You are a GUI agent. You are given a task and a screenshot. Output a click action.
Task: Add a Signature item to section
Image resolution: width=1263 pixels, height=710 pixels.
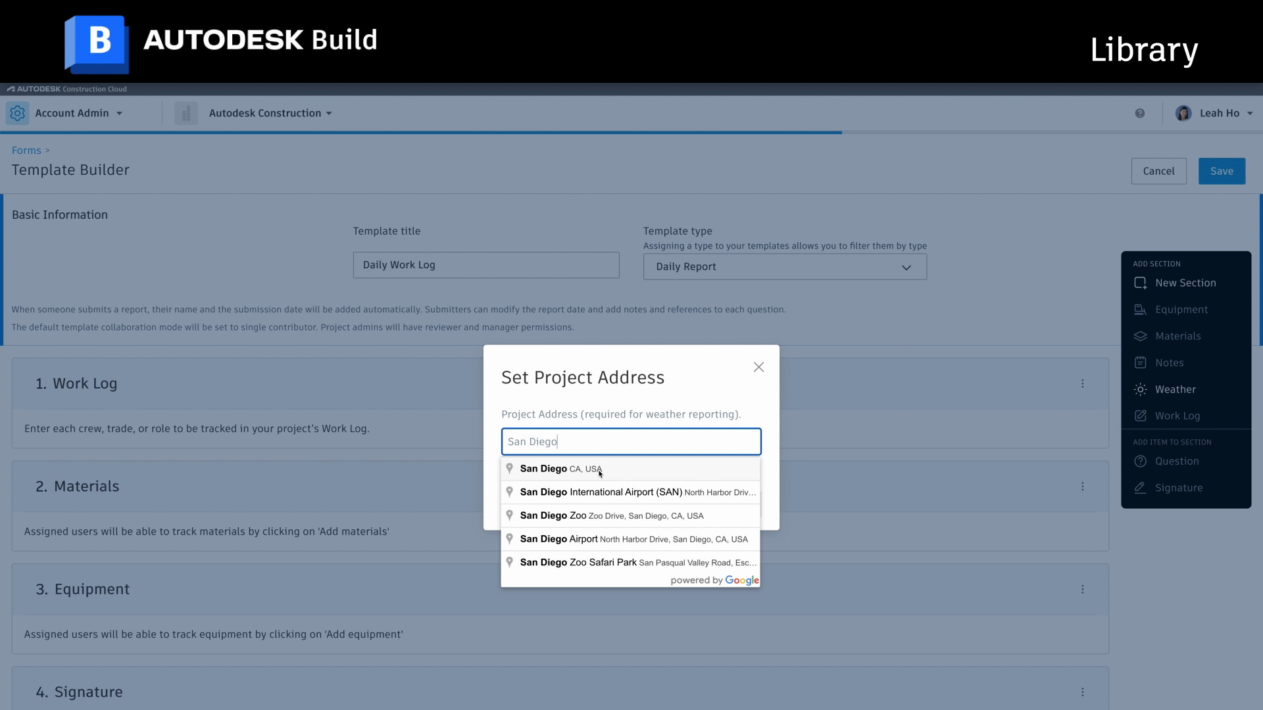tap(1178, 488)
